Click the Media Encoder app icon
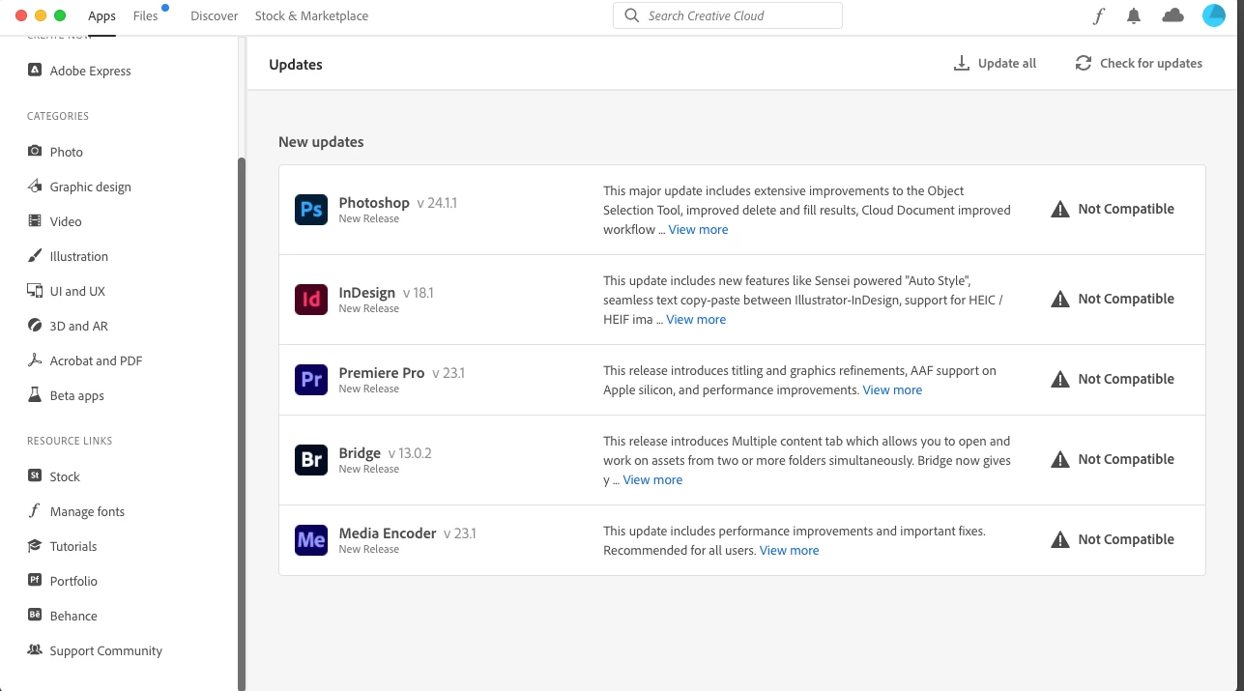This screenshot has width=1244, height=691. [311, 540]
